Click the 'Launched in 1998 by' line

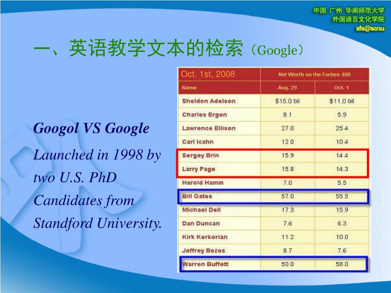97,155
